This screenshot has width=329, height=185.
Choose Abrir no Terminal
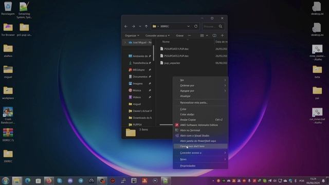click(200, 130)
